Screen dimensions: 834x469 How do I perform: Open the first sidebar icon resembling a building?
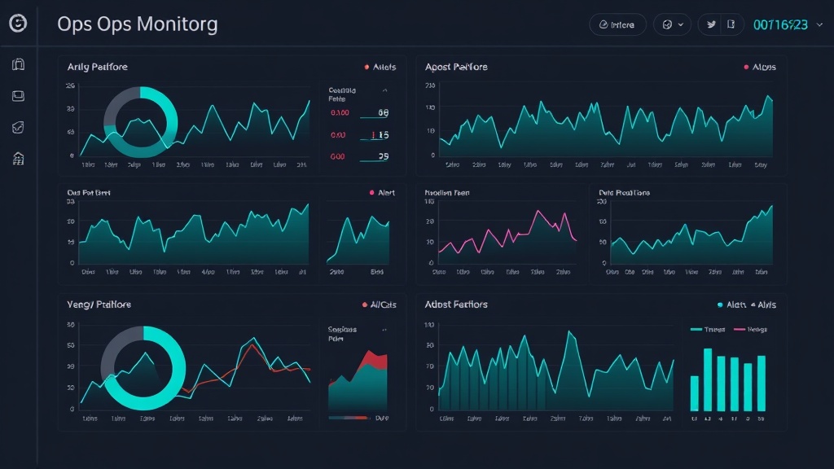tap(18, 64)
